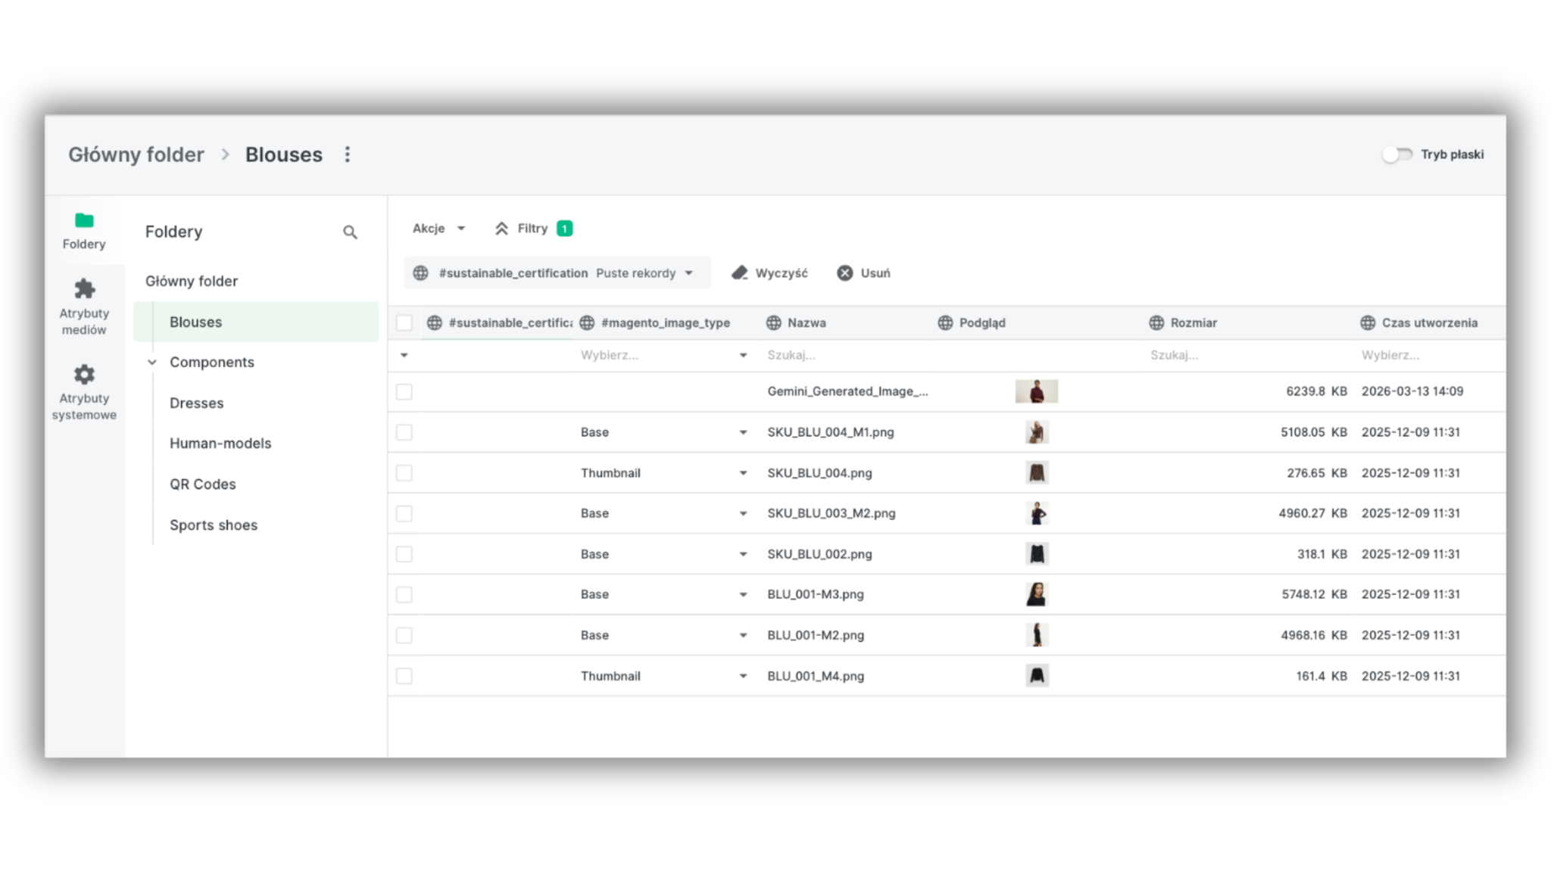Open the Foldery sidebar section icon

84,221
